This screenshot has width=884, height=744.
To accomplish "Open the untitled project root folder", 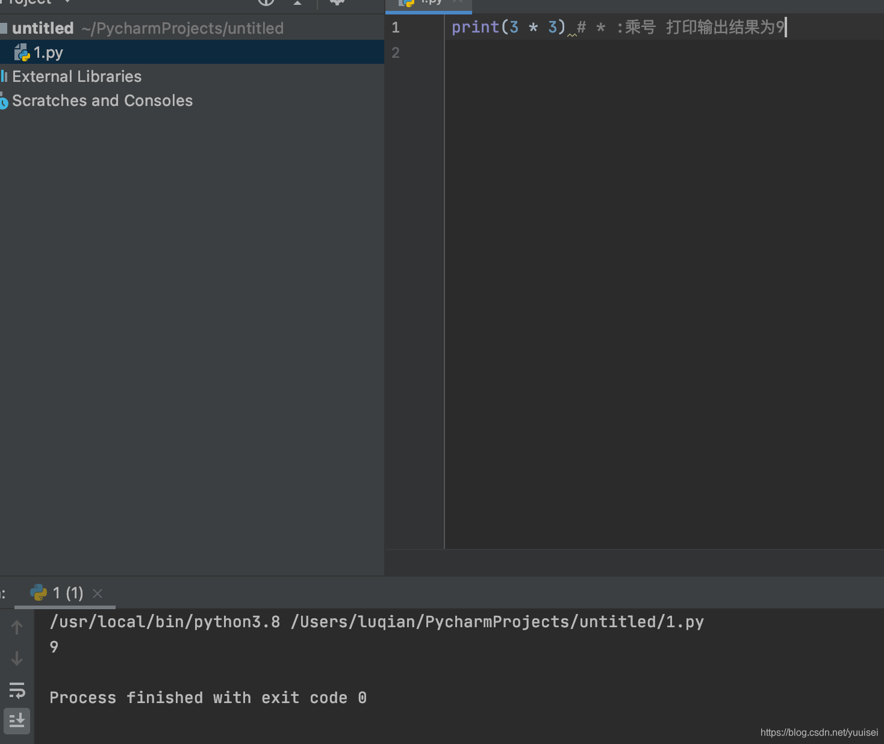I will (x=43, y=28).
